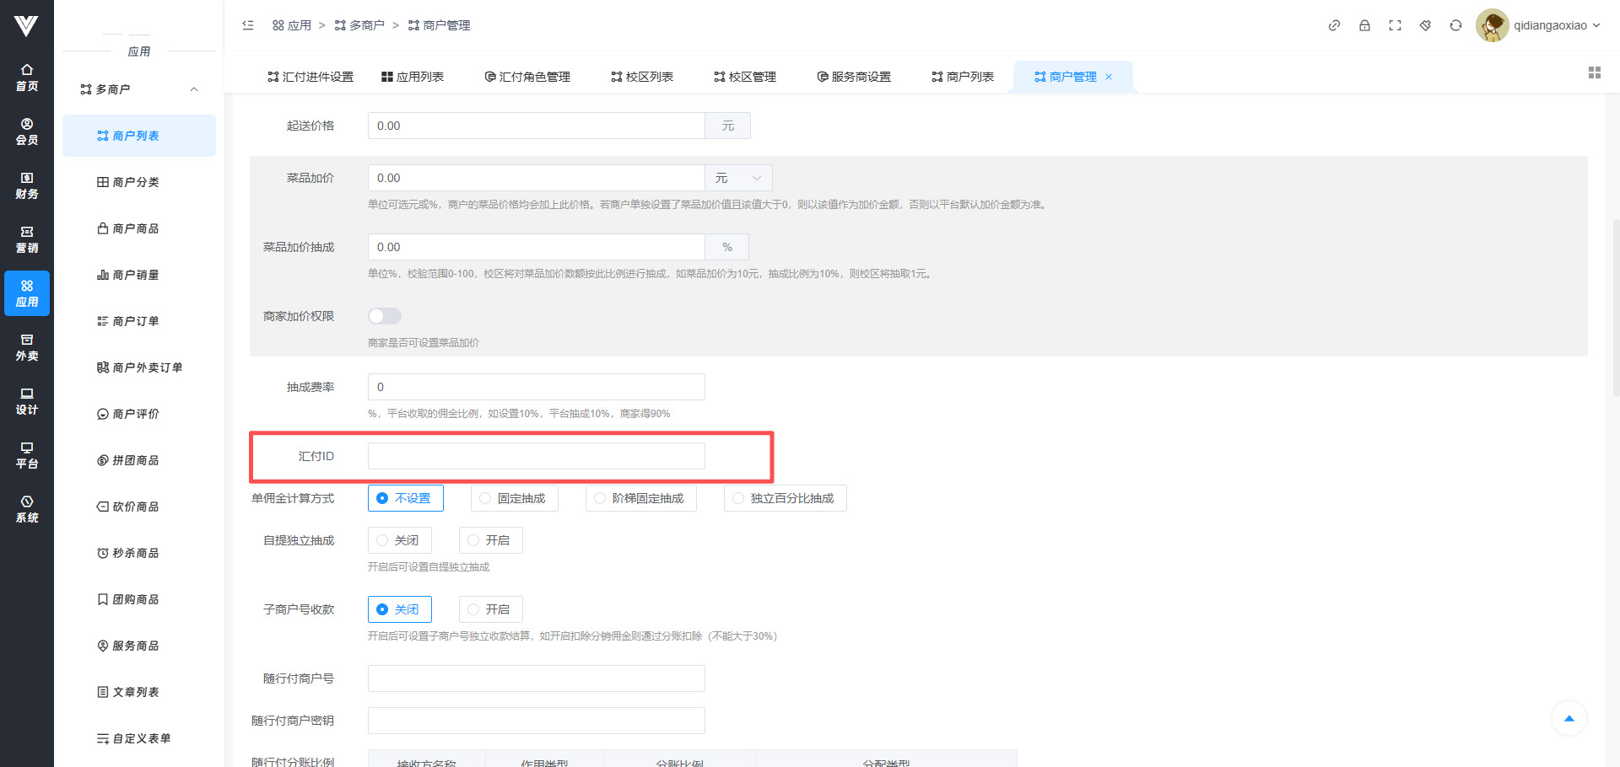Open the 财务 section in left rail

click(27, 185)
